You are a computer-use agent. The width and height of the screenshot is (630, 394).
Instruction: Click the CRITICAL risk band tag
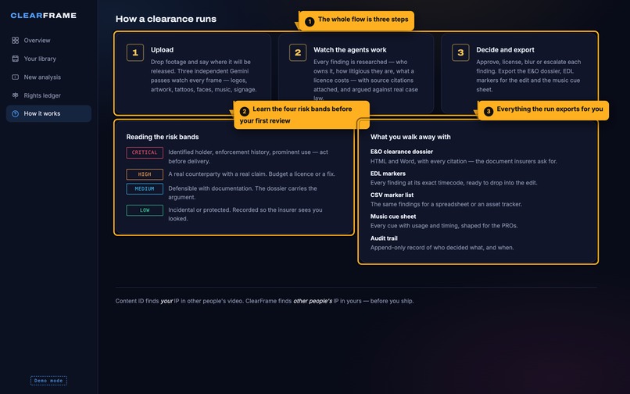point(145,152)
